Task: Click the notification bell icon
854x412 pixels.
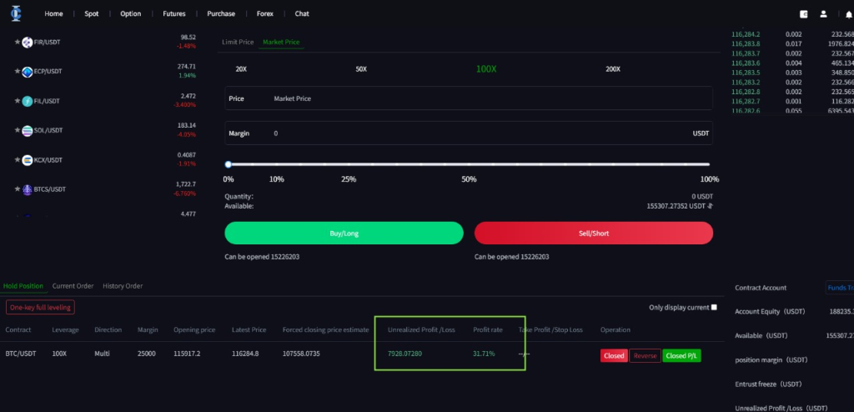Action: click(848, 14)
